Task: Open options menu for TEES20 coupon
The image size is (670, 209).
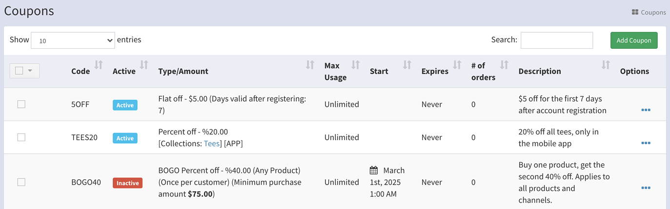Action: point(646,143)
